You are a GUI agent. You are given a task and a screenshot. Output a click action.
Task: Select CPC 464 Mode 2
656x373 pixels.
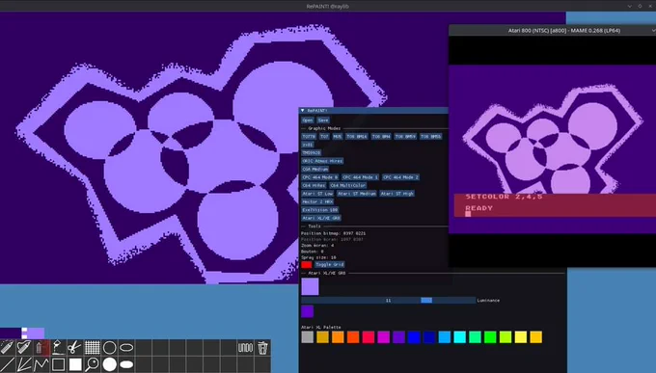400,177
